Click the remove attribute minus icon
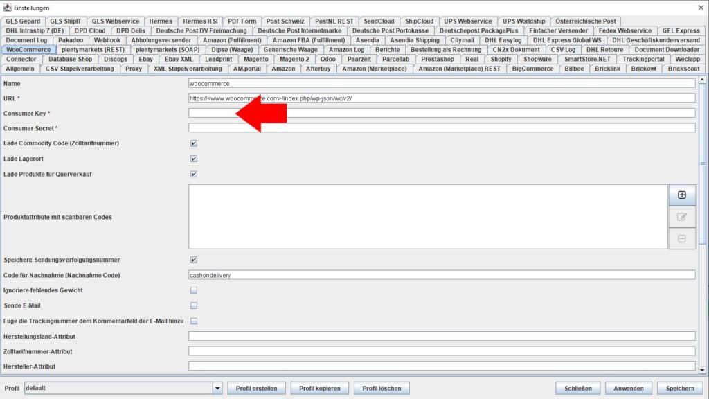709x399 pixels. 682,238
